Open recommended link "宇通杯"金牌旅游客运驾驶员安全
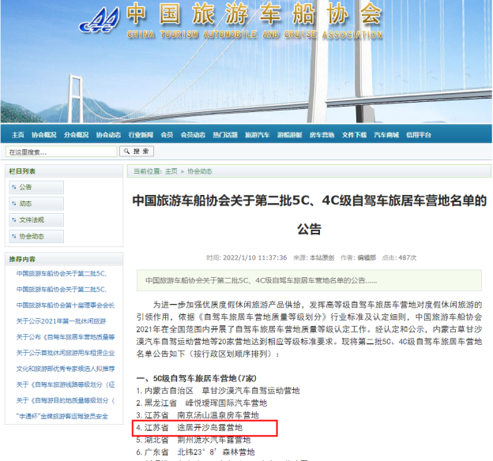The height and width of the screenshot is (461, 493). (62, 416)
